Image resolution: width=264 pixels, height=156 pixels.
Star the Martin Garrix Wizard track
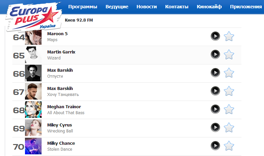(x=229, y=54)
